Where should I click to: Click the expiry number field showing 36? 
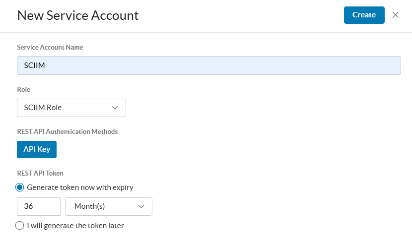coord(38,206)
